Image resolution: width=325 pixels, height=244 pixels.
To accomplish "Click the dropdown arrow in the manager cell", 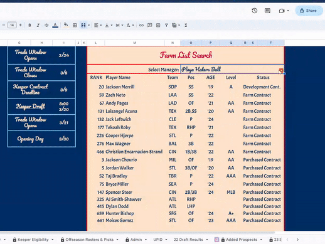I will click(x=281, y=71).
